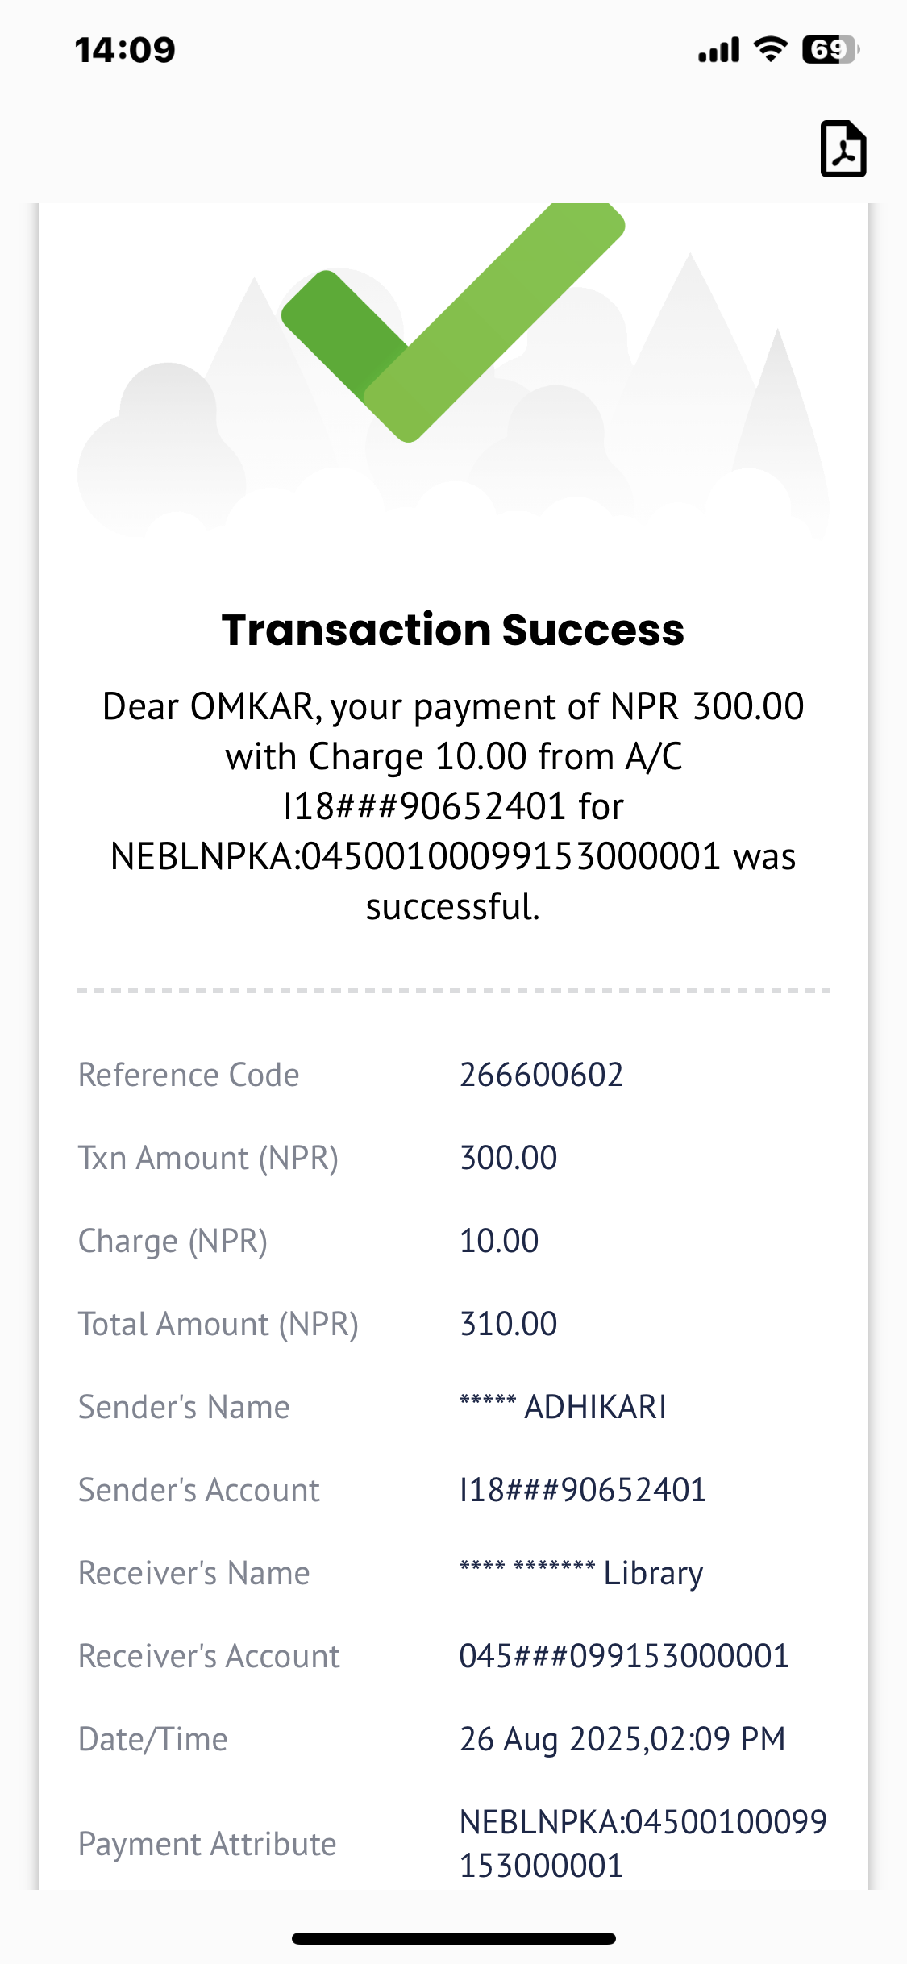Tap the Dear OMKAR payment confirmation message

coord(453,806)
